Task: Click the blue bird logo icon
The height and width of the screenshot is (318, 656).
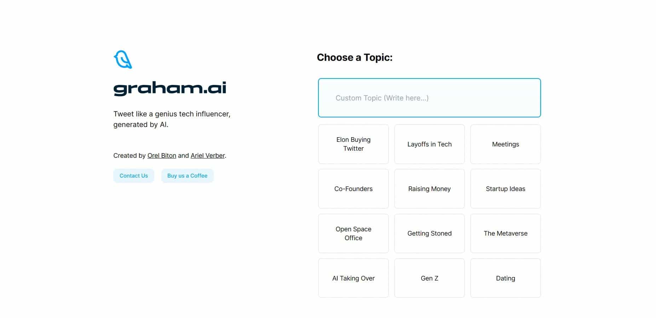Action: click(123, 59)
